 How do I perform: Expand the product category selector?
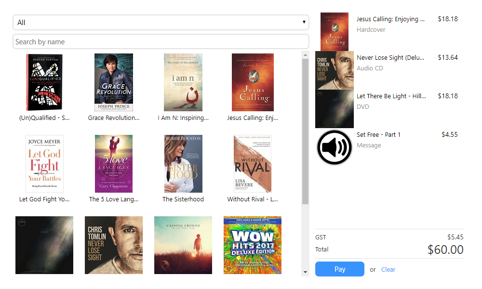(x=161, y=22)
